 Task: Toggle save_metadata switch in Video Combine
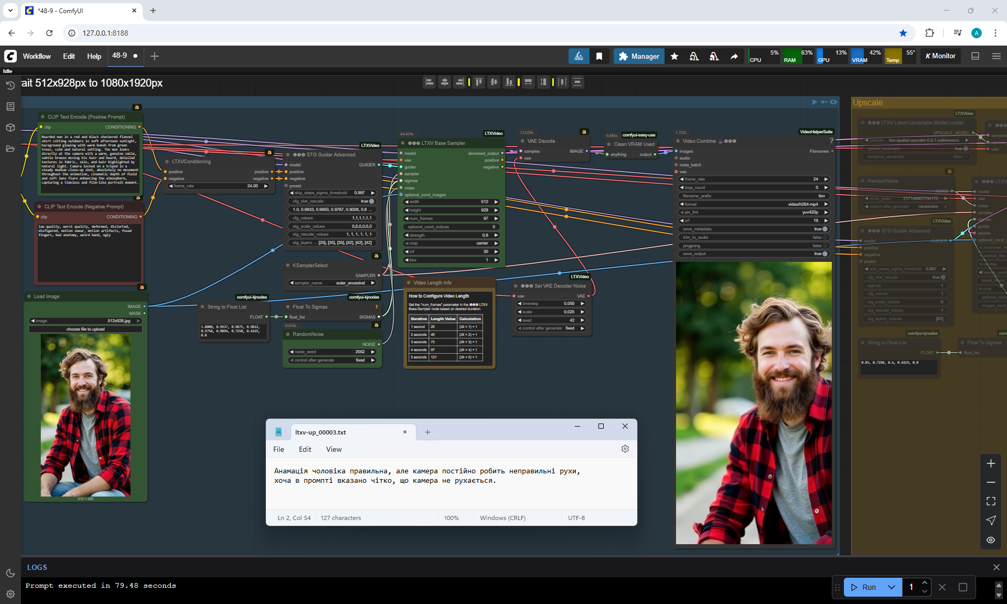(824, 229)
